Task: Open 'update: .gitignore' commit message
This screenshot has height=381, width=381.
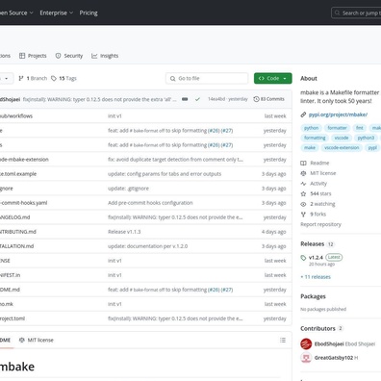Action: [128, 189]
